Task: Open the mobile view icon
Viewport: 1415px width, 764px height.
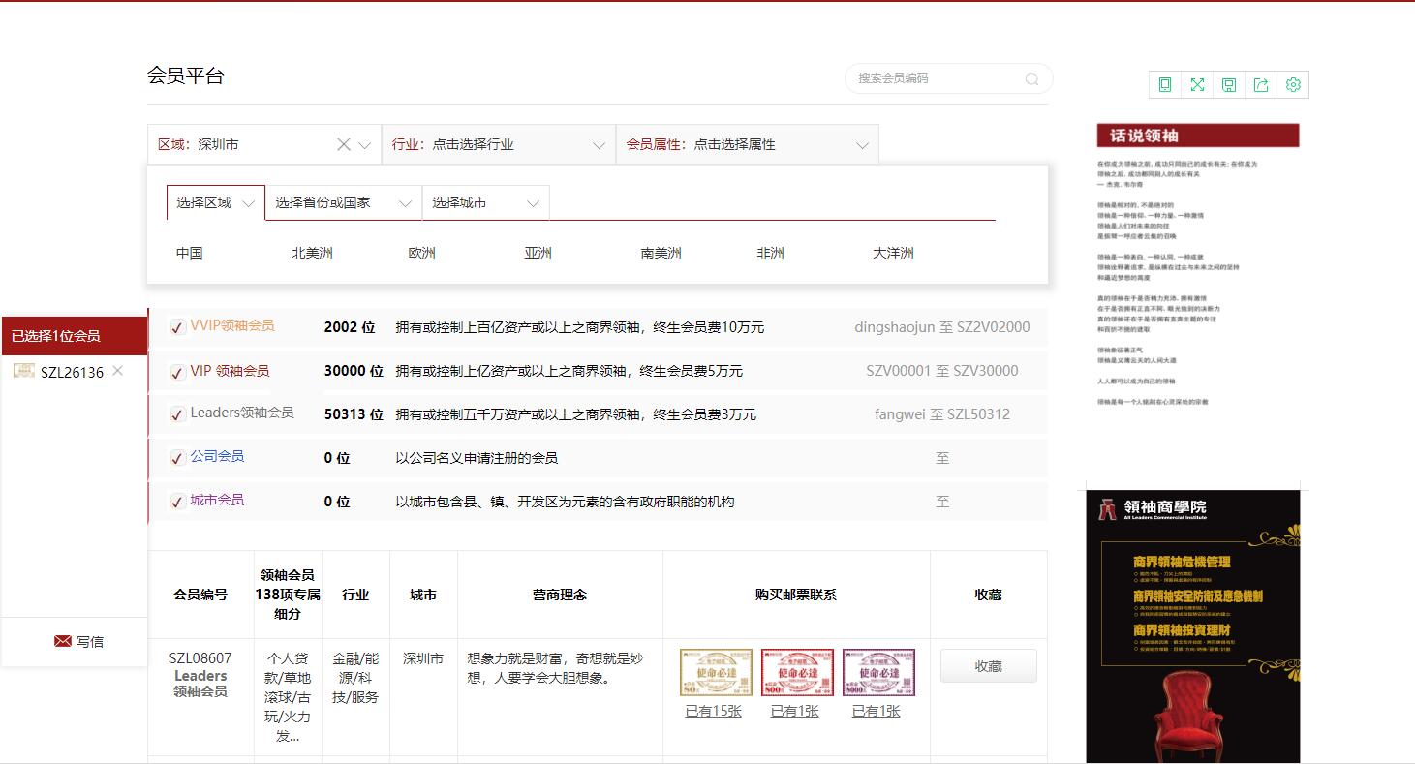Action: [1165, 85]
